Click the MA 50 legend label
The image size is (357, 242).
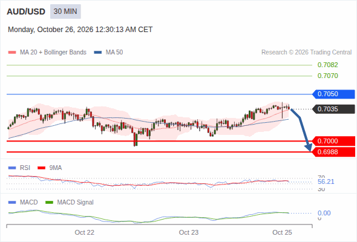coord(114,53)
